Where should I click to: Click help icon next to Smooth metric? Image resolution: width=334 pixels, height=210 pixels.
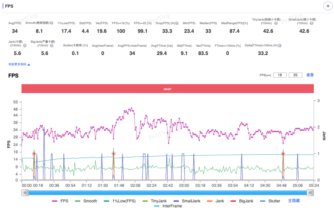point(51,23)
